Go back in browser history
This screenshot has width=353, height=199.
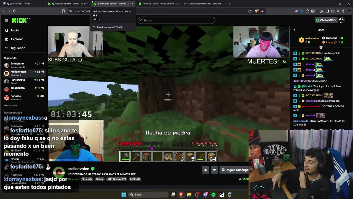coord(4,11)
